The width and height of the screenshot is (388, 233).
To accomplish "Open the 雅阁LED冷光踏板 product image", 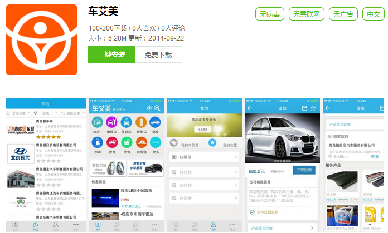I will coord(105,198).
